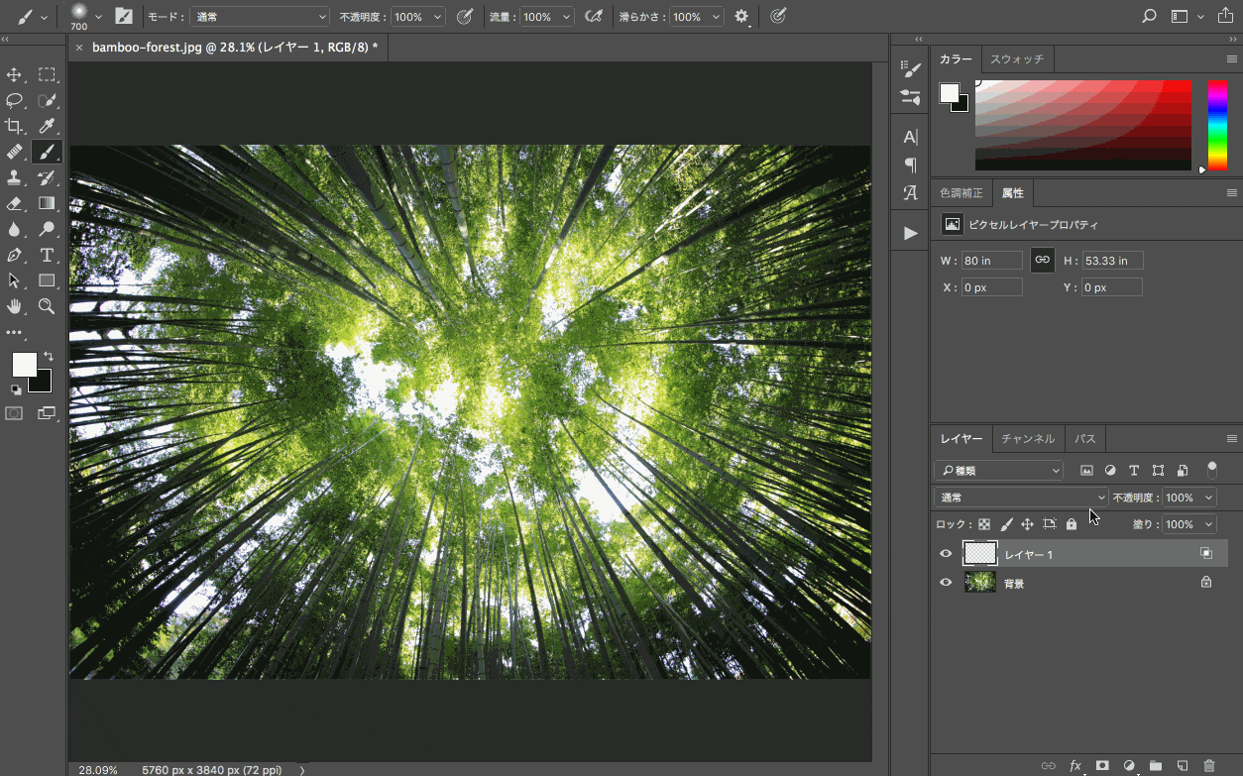This screenshot has width=1243, height=776.
Task: Select the Hand tool
Action: click(15, 306)
